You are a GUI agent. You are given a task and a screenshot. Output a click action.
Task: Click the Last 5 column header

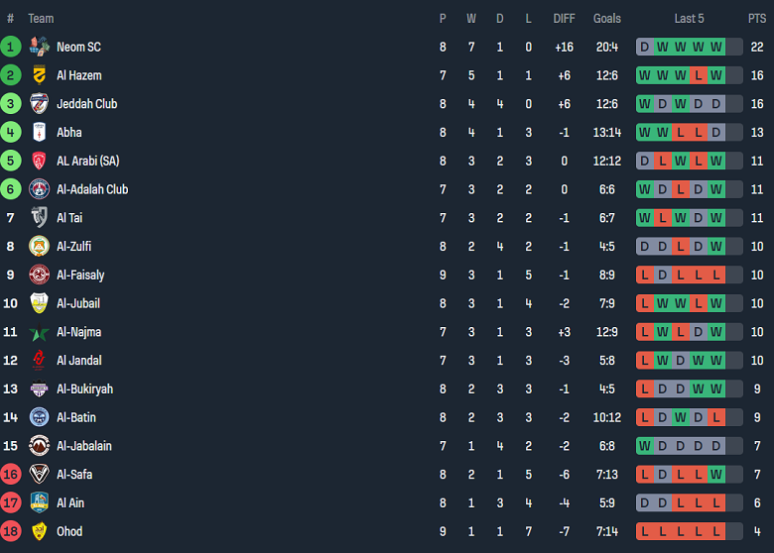coord(690,19)
